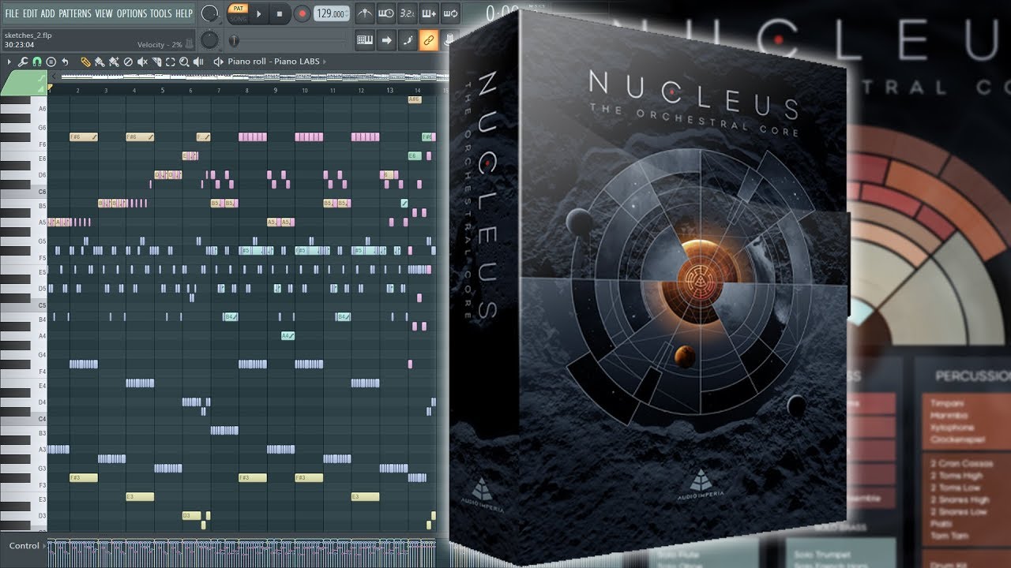
Task: Click the speaker icon before Piano roll title
Action: 219,62
